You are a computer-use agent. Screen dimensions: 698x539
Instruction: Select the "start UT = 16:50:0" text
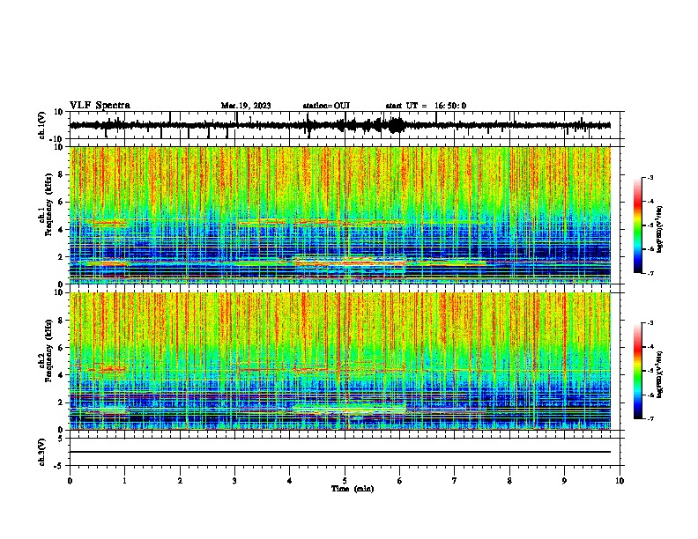(x=426, y=106)
